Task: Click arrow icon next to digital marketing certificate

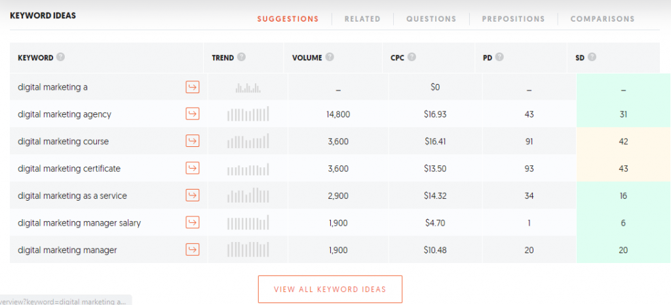Action: coord(193,169)
